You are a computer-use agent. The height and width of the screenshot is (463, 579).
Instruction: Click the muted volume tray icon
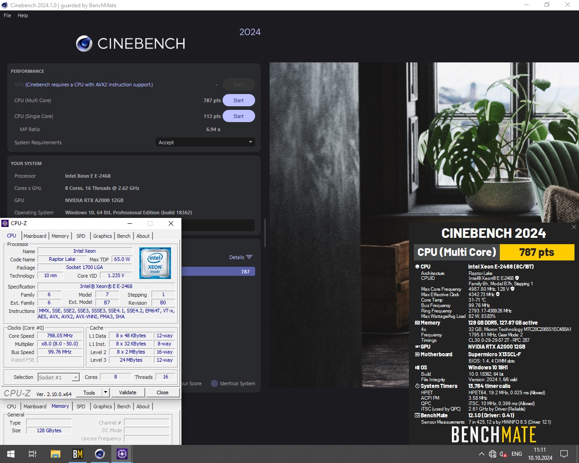[503, 454]
